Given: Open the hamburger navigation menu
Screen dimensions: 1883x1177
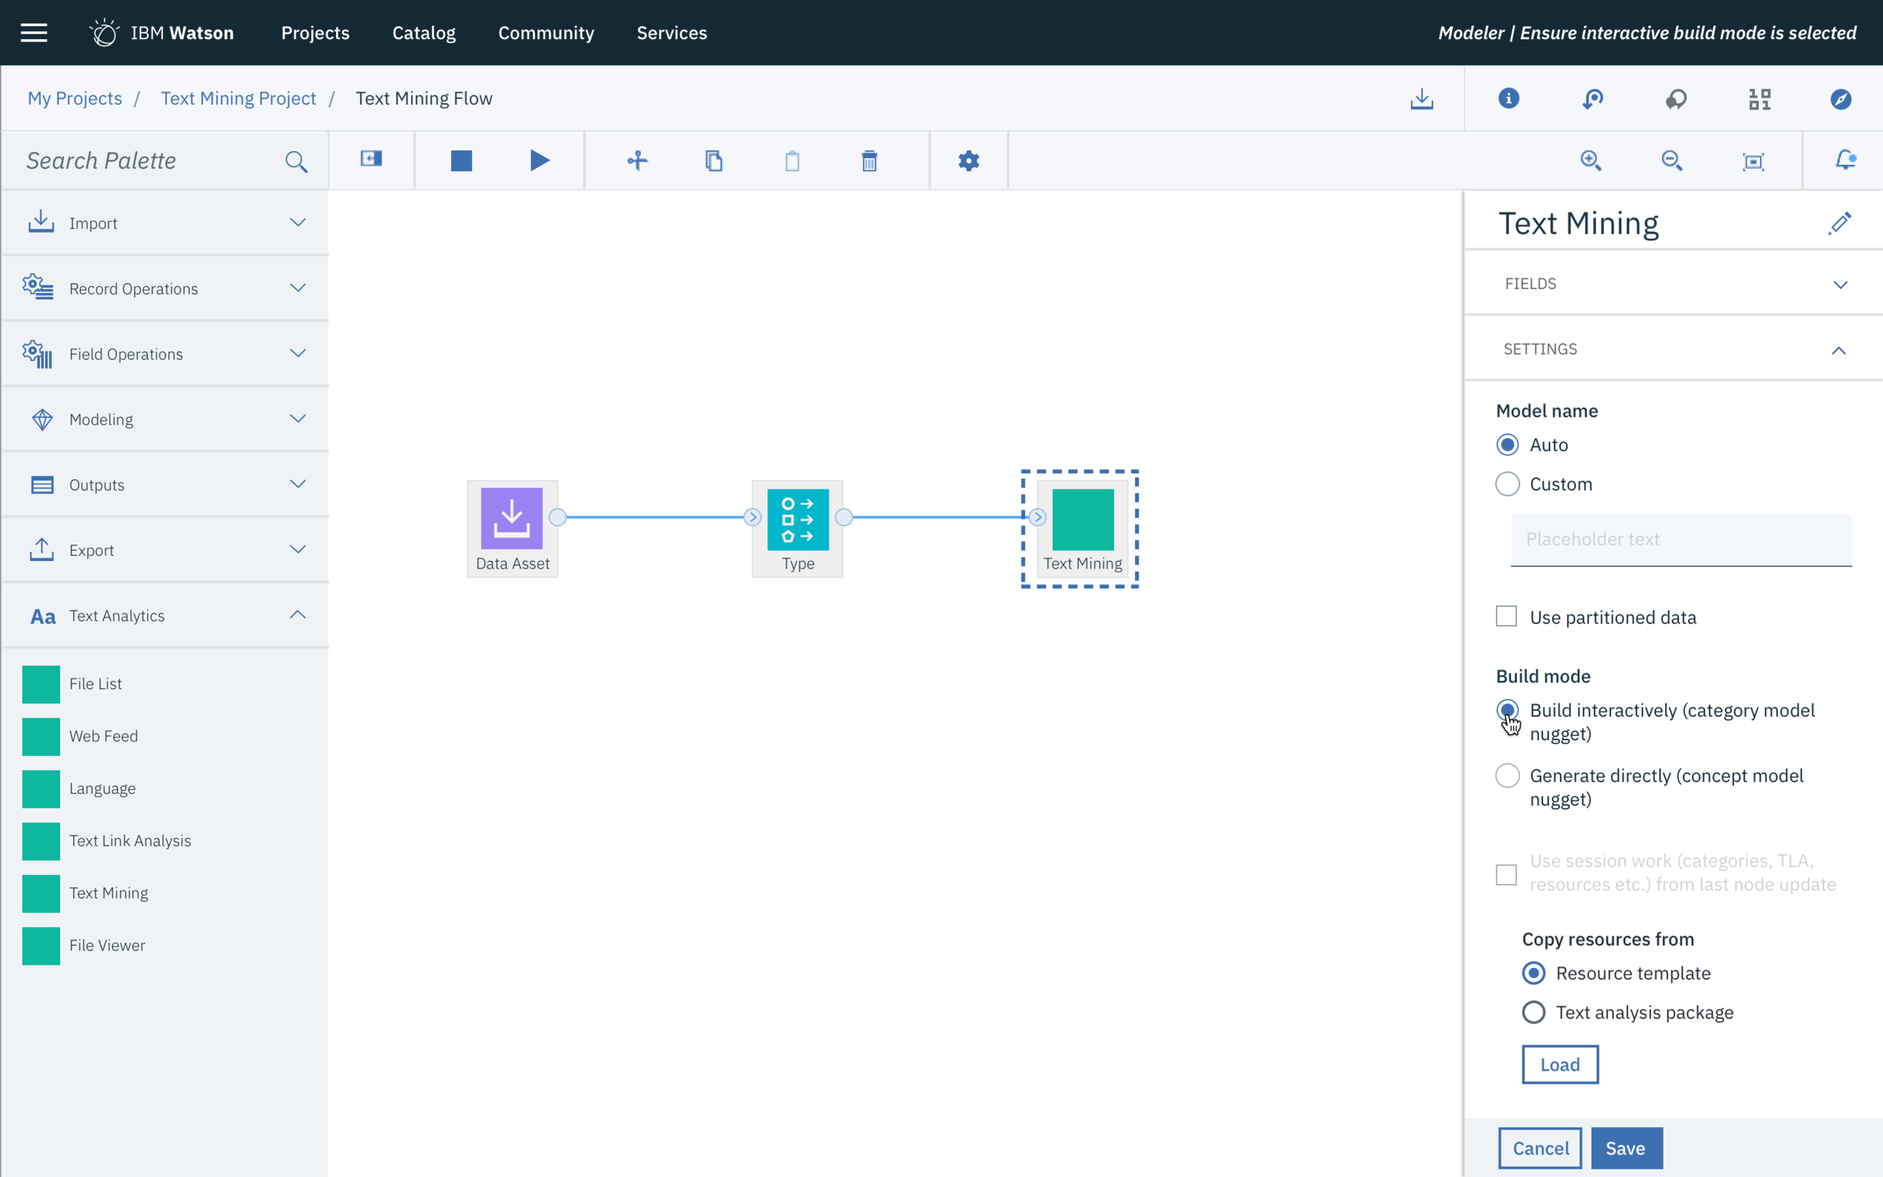Looking at the screenshot, I should pos(33,32).
